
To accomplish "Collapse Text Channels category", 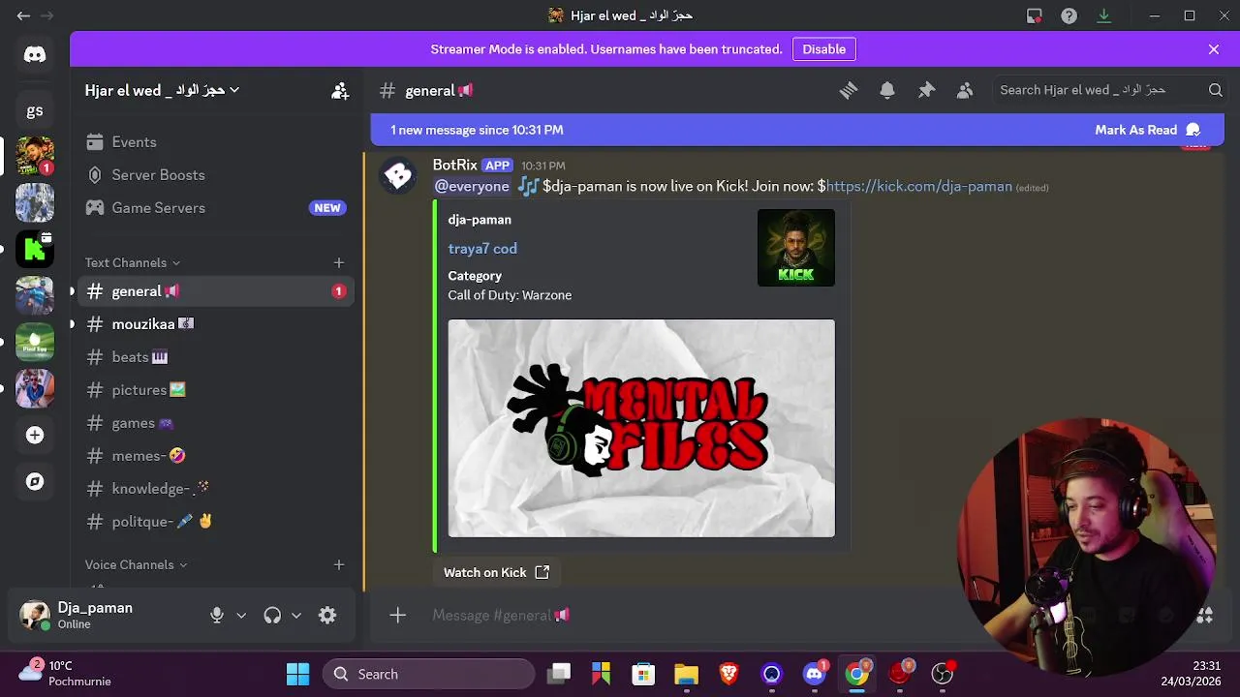I will coord(132,262).
